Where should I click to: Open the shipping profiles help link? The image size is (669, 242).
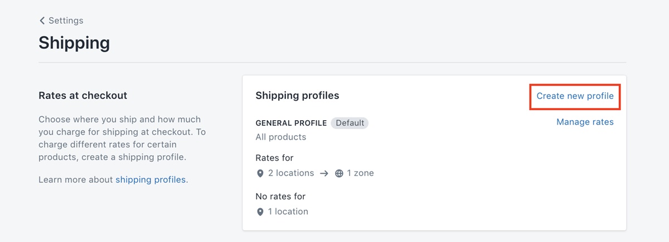151,180
